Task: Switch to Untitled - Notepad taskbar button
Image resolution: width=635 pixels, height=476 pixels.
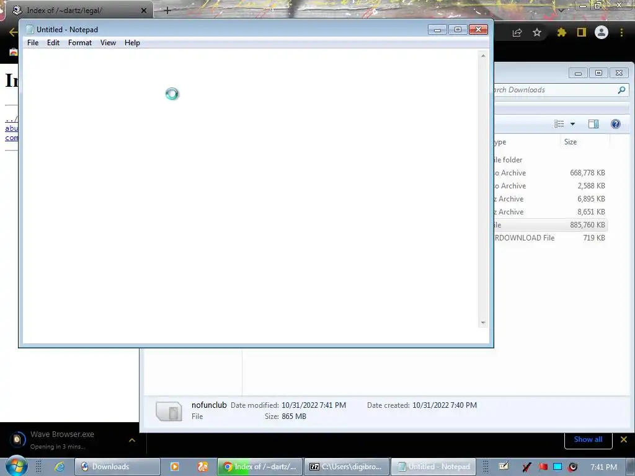Action: tap(433, 467)
